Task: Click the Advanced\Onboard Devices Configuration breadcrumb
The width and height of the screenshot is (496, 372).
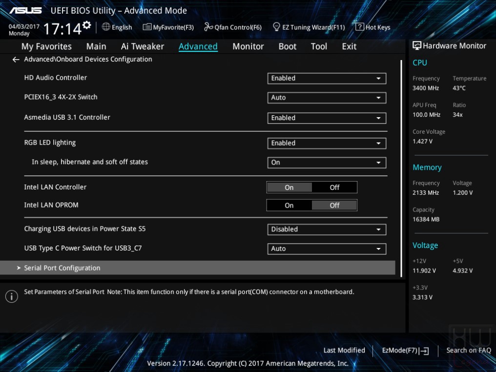Action: (88, 59)
